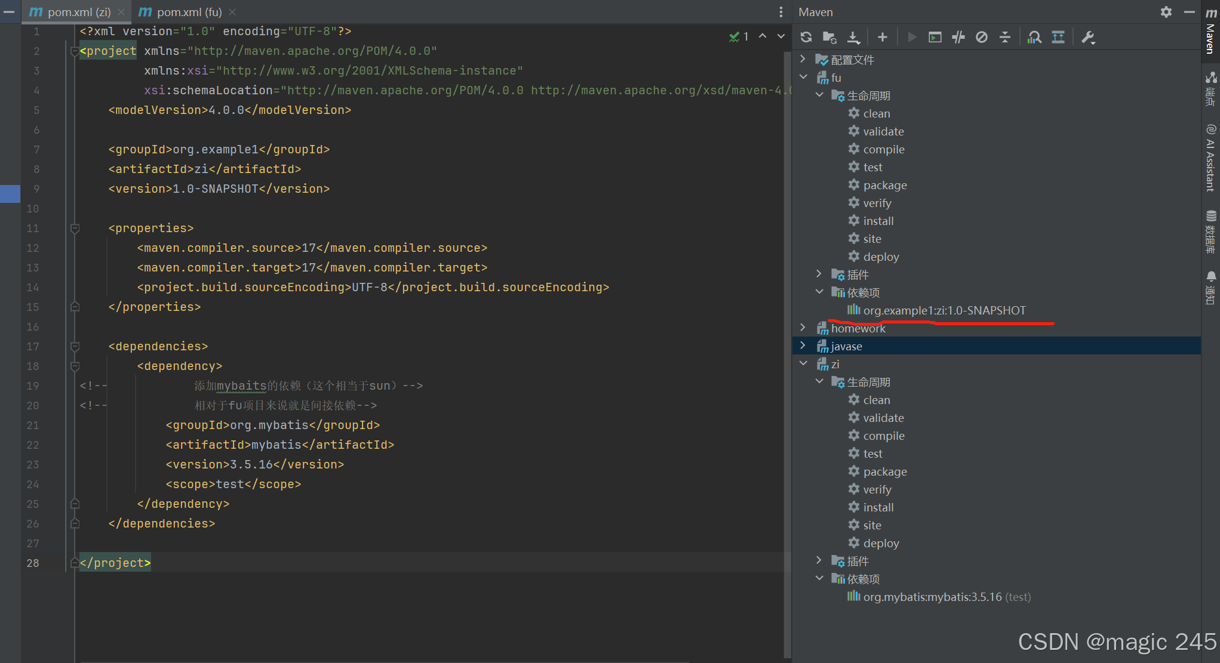This screenshot has height=663, width=1220.
Task: Open Maven Settings wrench icon
Action: (1088, 37)
